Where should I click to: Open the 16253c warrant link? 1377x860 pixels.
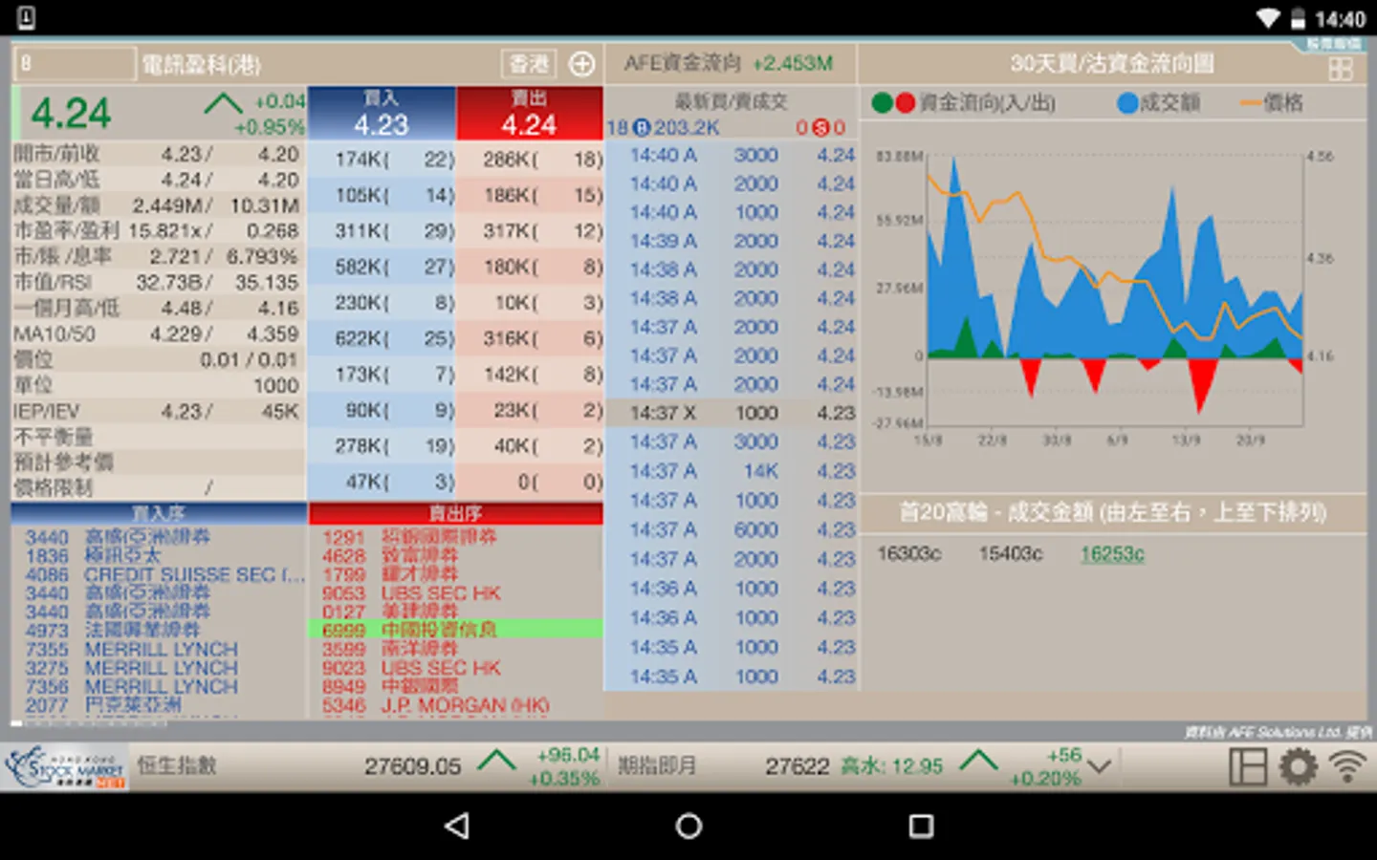[1111, 554]
